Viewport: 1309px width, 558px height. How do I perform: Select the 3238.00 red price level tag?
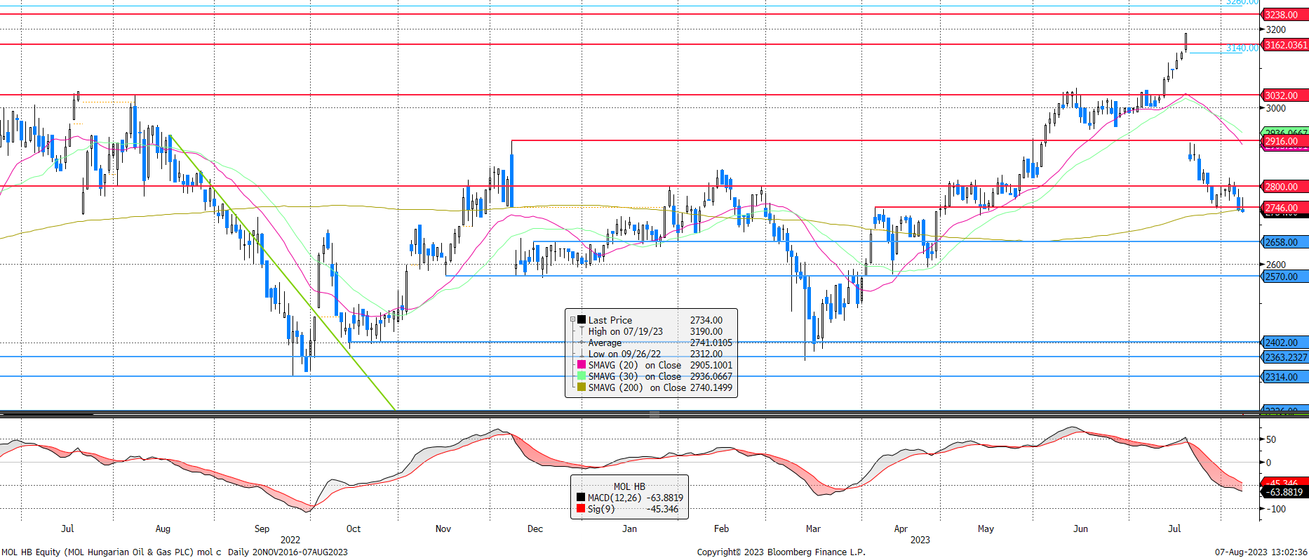[1284, 15]
